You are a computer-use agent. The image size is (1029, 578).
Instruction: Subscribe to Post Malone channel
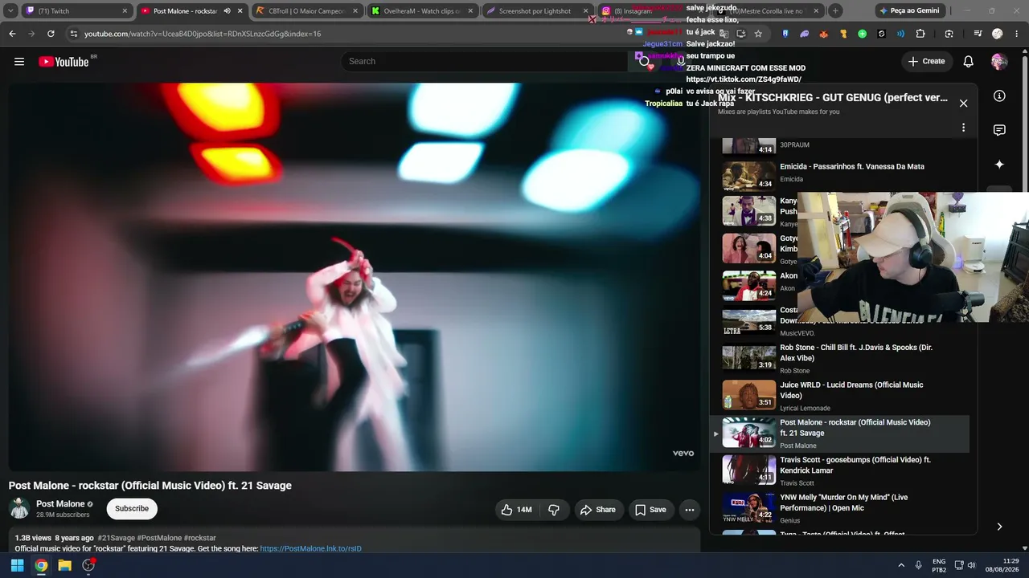132,508
